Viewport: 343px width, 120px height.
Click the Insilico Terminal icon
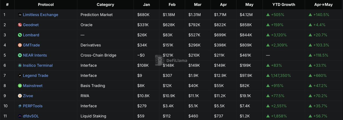coord(20,65)
